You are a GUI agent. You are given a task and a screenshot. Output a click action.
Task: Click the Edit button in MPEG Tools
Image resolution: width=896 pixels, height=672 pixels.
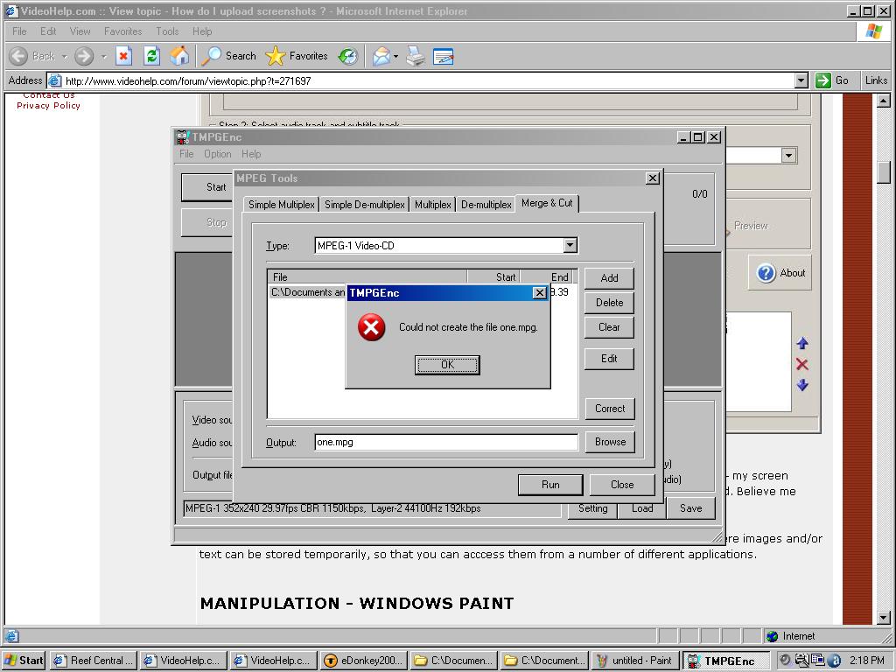tap(609, 359)
